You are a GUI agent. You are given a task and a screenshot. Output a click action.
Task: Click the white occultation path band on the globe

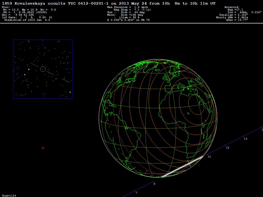pyautogui.click(x=183, y=166)
